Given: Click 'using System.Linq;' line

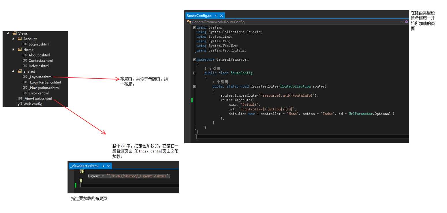Looking at the screenshot, I should (x=214, y=37).
